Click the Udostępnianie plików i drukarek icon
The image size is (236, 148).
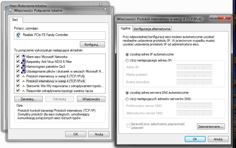pyautogui.click(x=23, y=71)
